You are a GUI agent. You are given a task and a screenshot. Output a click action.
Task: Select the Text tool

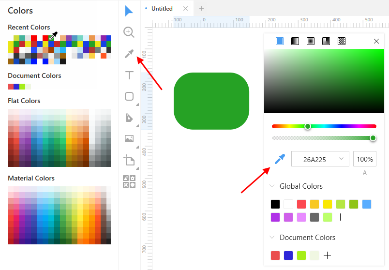[x=129, y=75]
